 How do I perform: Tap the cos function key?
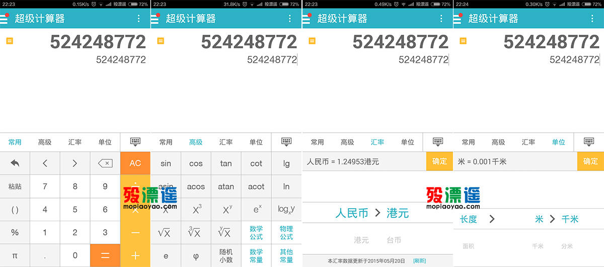(196, 163)
